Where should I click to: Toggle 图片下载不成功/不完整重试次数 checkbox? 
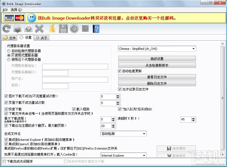[6, 96]
